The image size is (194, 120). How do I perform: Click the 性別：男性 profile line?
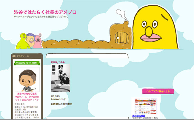pos(19,104)
